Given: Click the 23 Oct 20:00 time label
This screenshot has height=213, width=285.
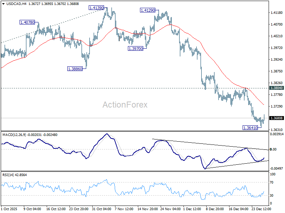Looking at the screenshot, I should point(79,209).
